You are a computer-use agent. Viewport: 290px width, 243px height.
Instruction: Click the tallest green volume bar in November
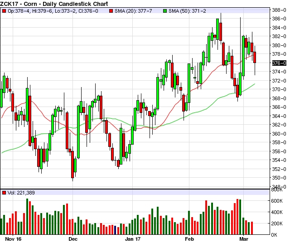coord(27,217)
